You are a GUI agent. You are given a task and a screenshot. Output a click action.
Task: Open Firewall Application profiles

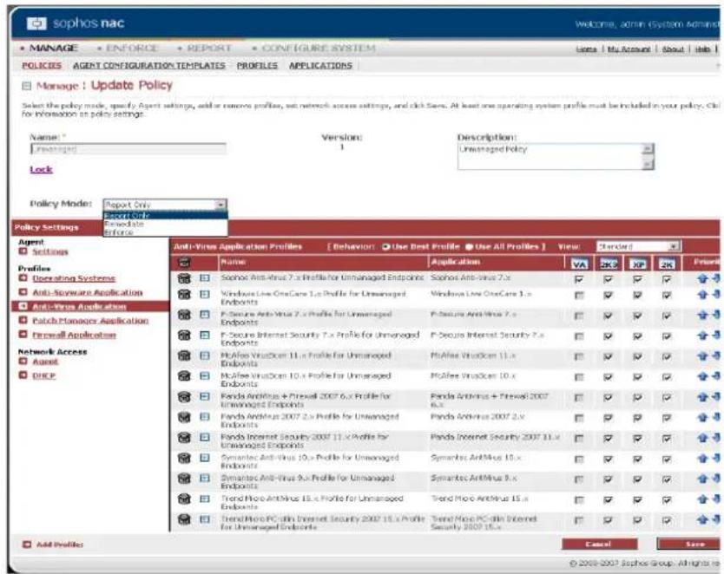(74, 335)
